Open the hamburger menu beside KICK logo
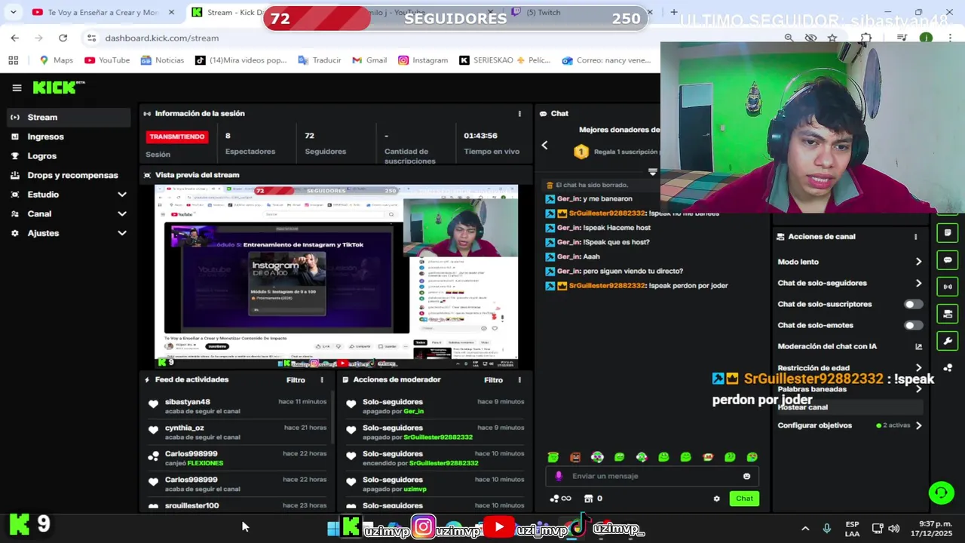965x543 pixels. [17, 87]
